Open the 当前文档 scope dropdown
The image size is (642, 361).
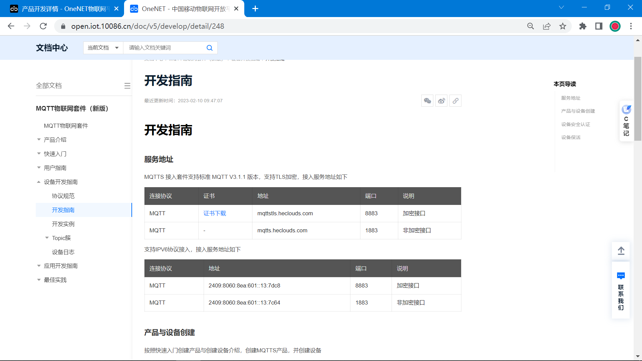pos(103,48)
